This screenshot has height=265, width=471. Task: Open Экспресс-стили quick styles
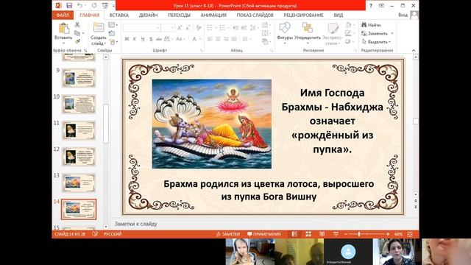pos(332,34)
